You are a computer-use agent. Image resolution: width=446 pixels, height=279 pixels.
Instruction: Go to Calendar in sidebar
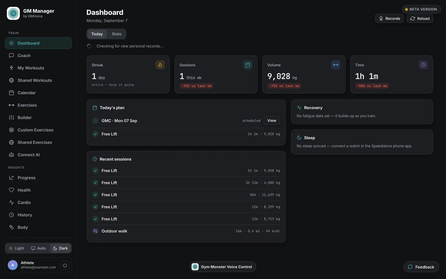point(38,93)
